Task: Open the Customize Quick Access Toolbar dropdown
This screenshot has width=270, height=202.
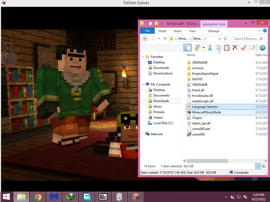Action: click(x=161, y=24)
